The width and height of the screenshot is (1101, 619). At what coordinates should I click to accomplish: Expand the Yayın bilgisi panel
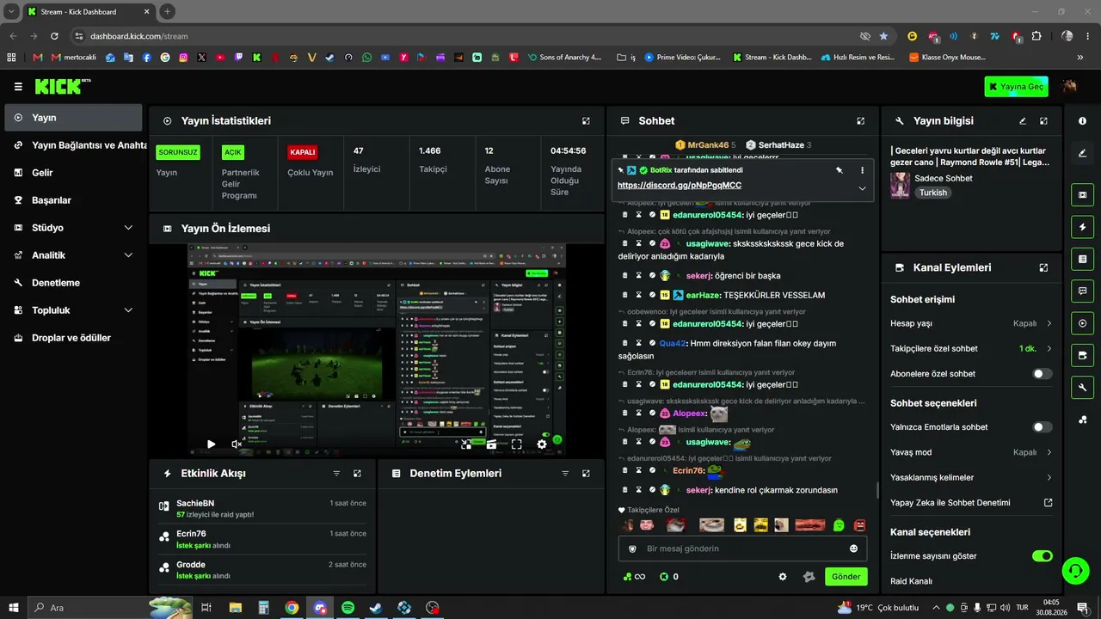(x=1043, y=121)
